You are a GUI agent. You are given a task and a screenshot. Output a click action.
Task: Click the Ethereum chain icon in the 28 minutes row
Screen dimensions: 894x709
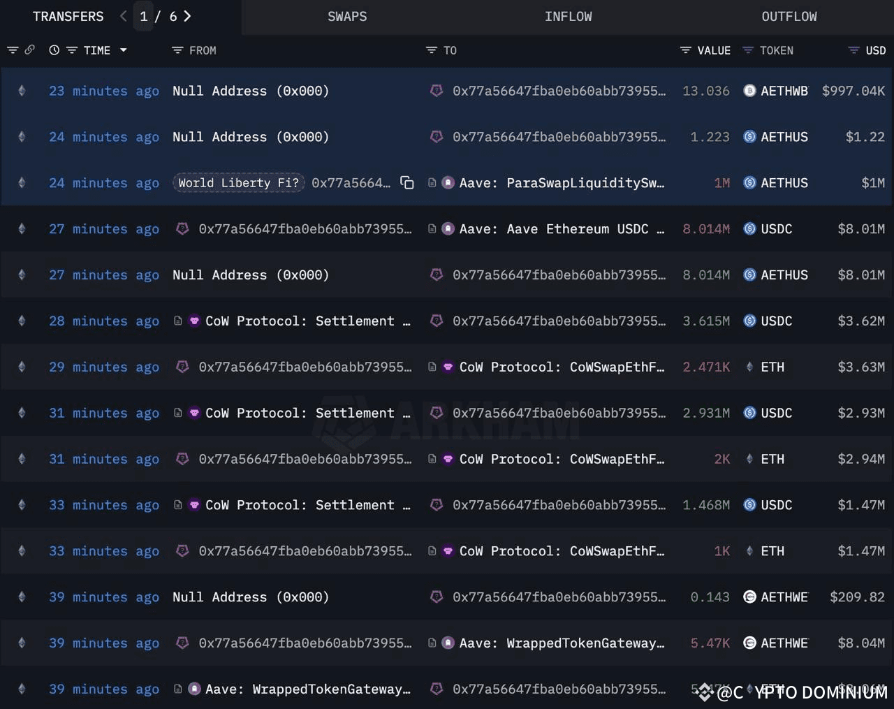22,321
